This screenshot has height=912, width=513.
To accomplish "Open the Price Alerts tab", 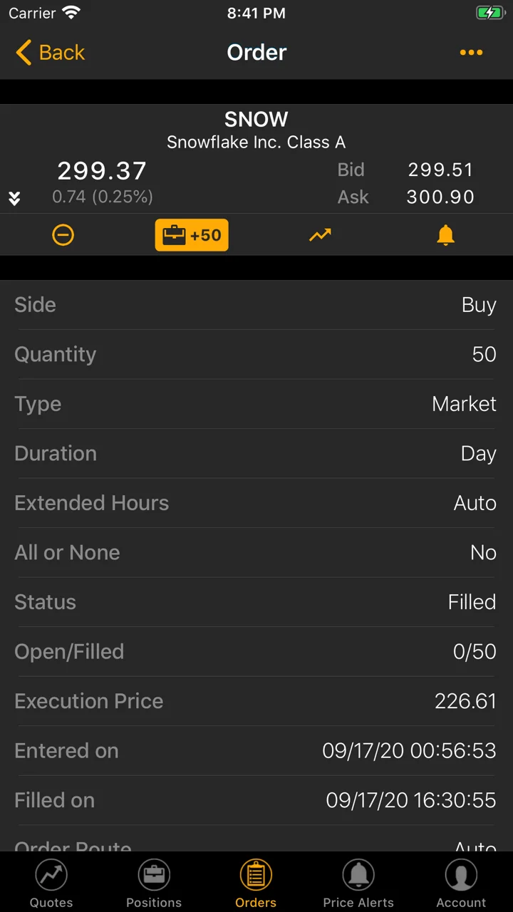I will point(358,883).
